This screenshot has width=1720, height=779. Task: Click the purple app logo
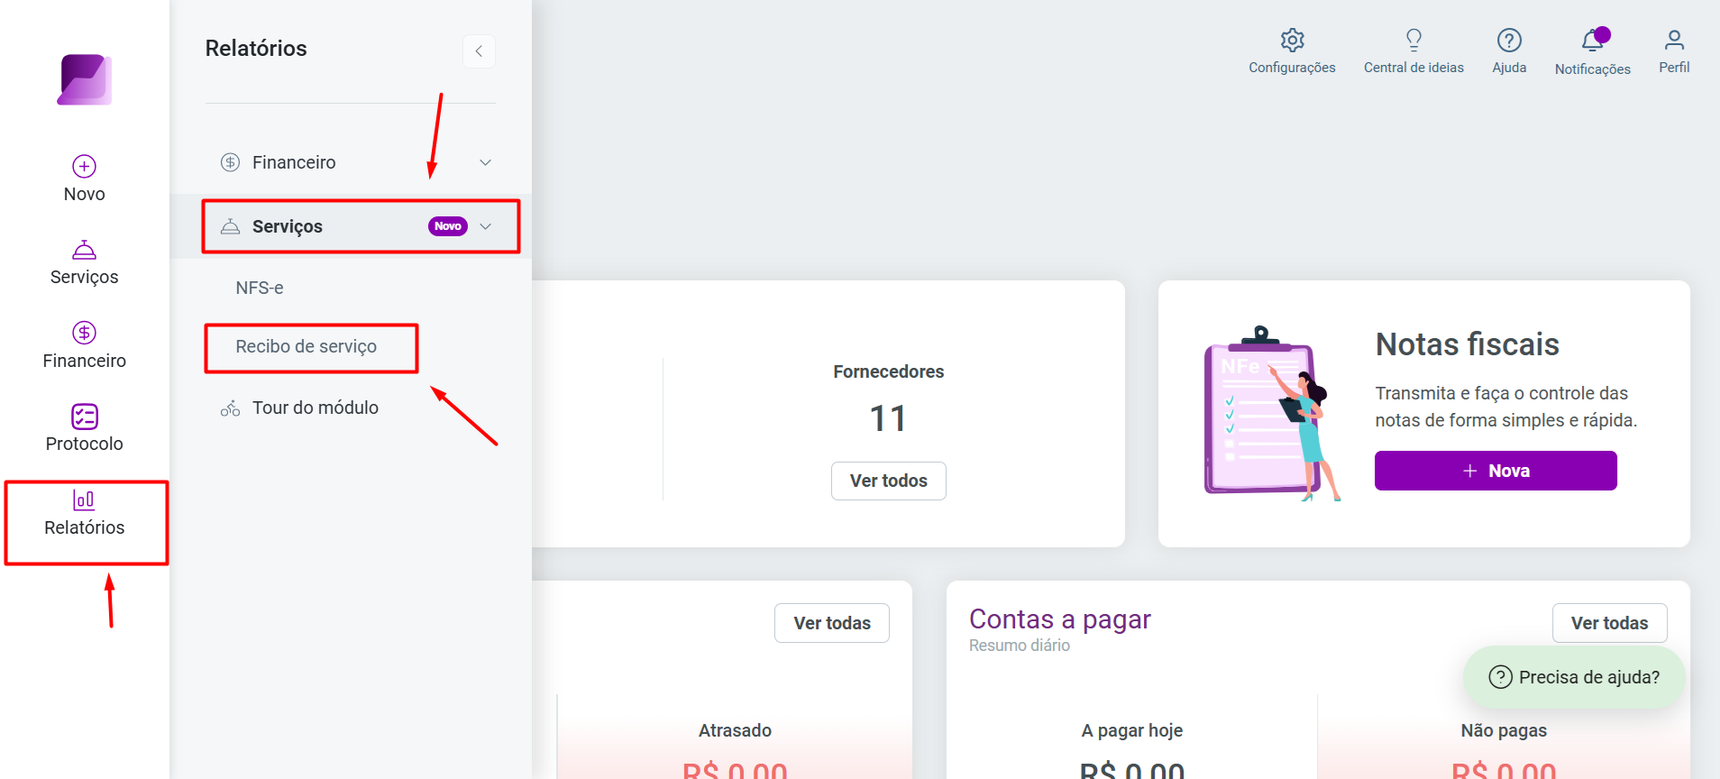click(x=85, y=79)
